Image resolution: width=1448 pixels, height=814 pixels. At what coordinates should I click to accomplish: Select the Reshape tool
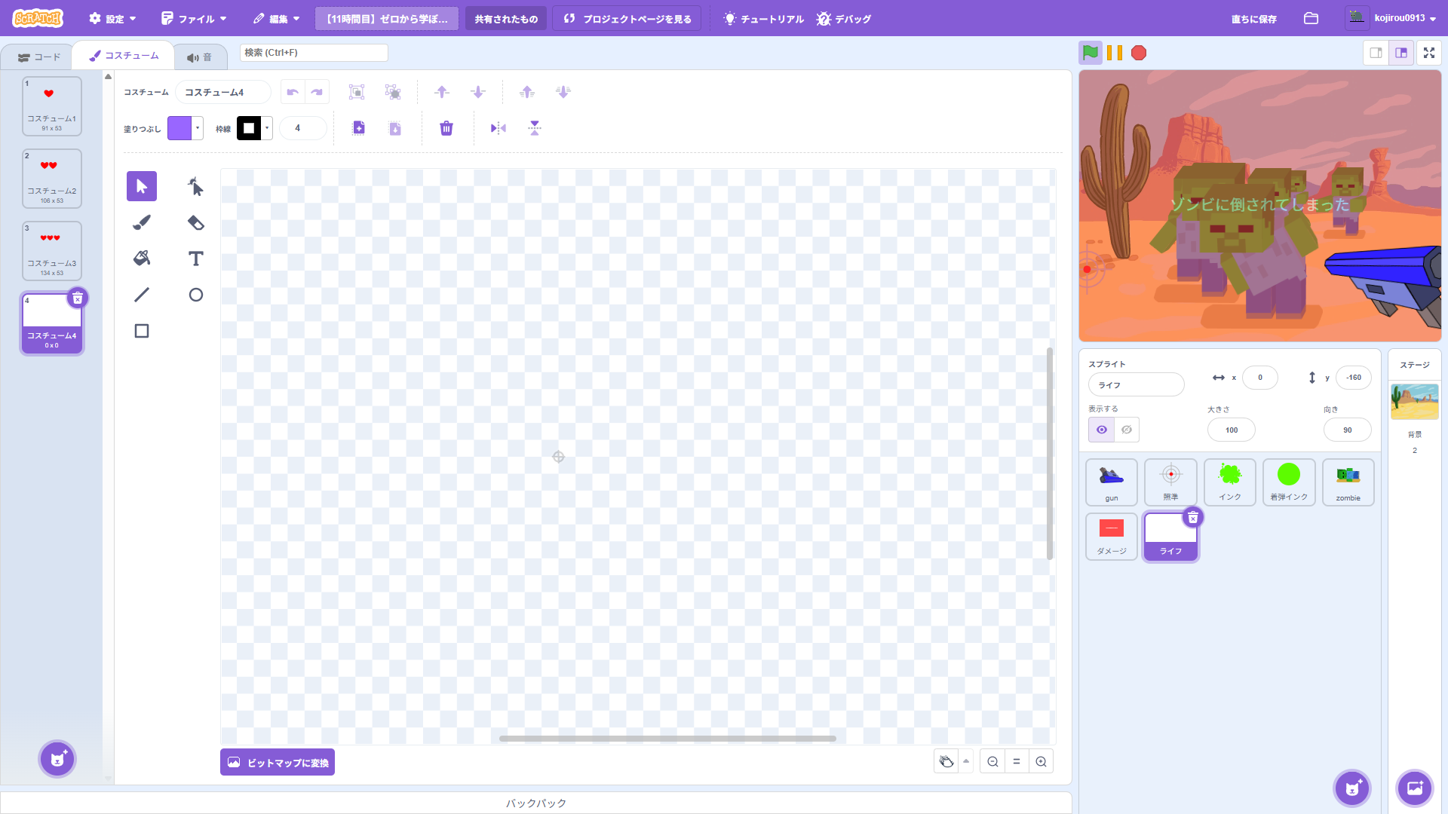(195, 186)
